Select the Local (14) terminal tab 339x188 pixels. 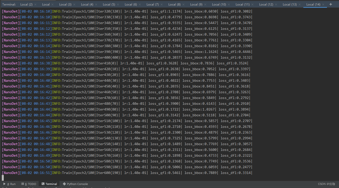[x=313, y=5]
